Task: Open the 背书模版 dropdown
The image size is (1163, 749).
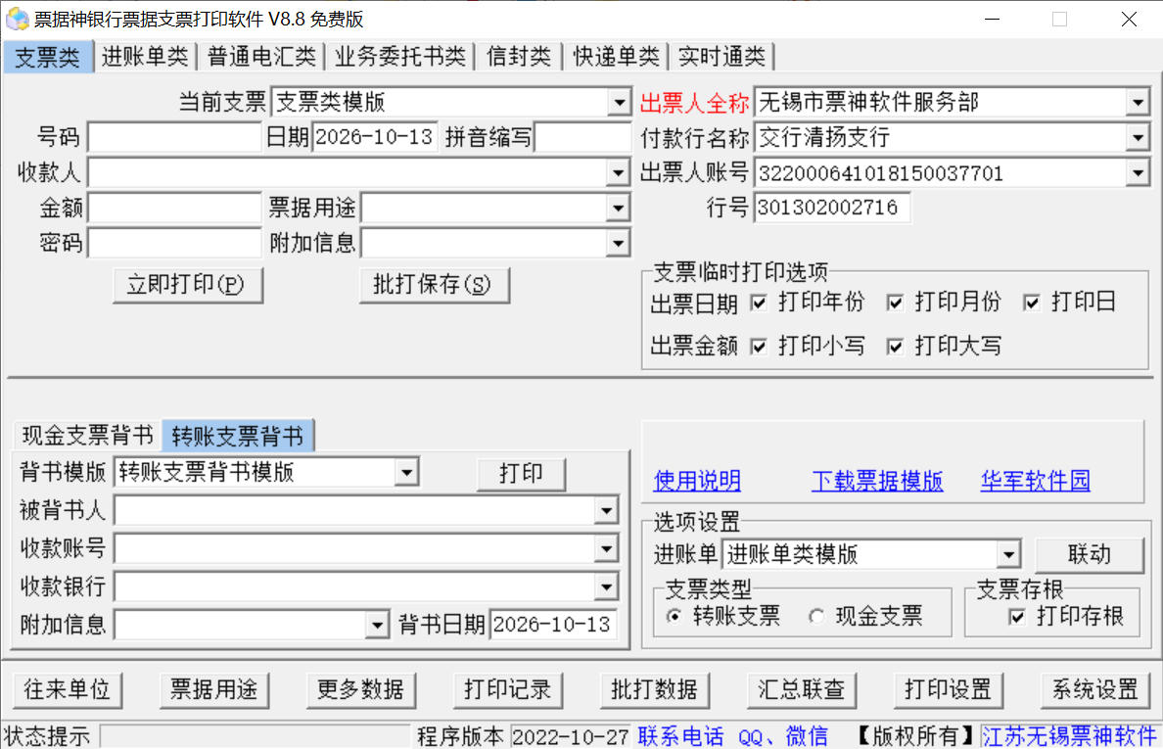Action: click(x=406, y=472)
